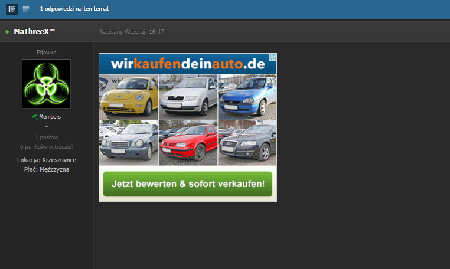Screen dimensions: 450x269
Task: Click the 'Pijawka' rank title
Action: (47, 53)
